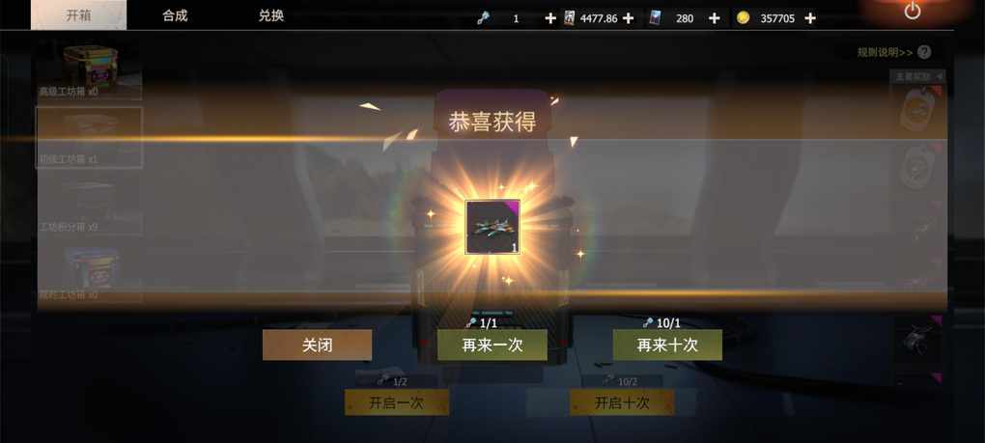985x443 pixels.
Task: Select the 高级工坊箱 chest in the list
Action: click(89, 70)
